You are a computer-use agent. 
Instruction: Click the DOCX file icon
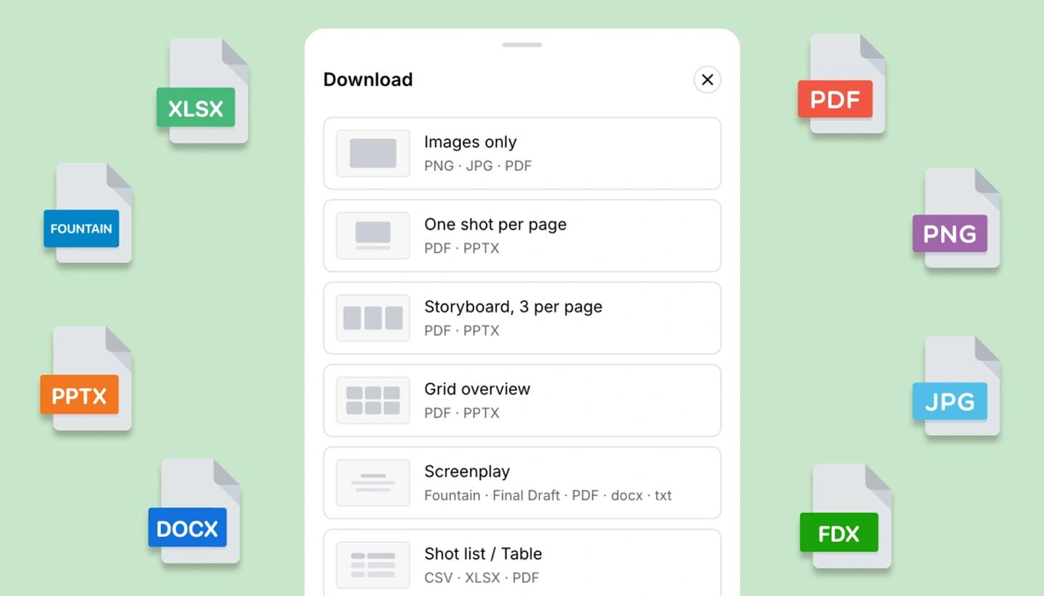click(194, 511)
